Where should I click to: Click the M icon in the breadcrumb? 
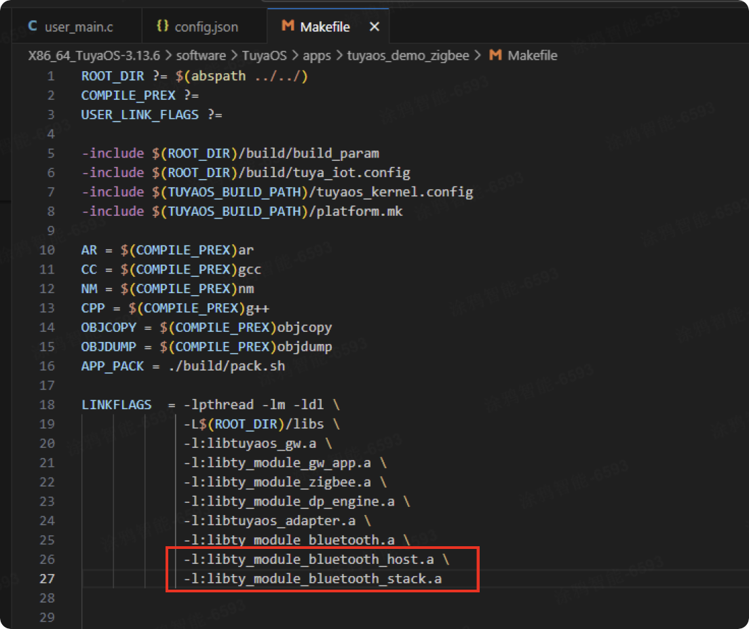[x=495, y=55]
